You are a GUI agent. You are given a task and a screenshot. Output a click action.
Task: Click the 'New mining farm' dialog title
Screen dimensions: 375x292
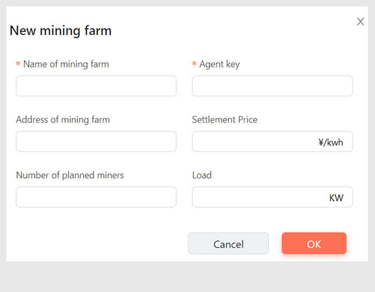(x=61, y=31)
